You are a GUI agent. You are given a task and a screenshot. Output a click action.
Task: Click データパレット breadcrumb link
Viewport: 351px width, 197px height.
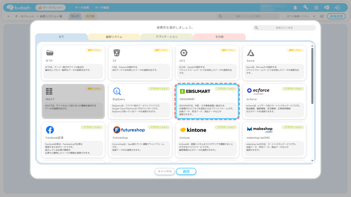[x=25, y=16]
